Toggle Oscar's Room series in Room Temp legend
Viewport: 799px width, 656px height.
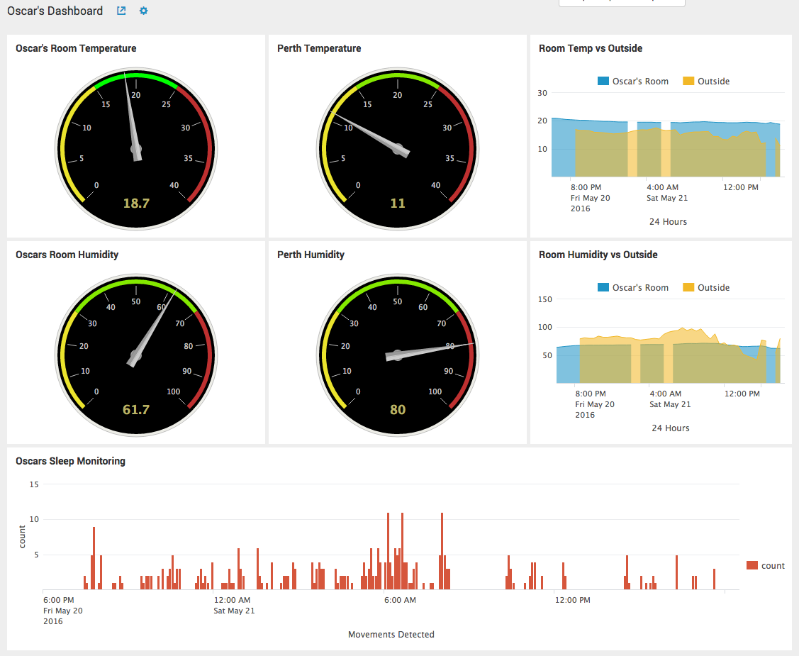633,81
